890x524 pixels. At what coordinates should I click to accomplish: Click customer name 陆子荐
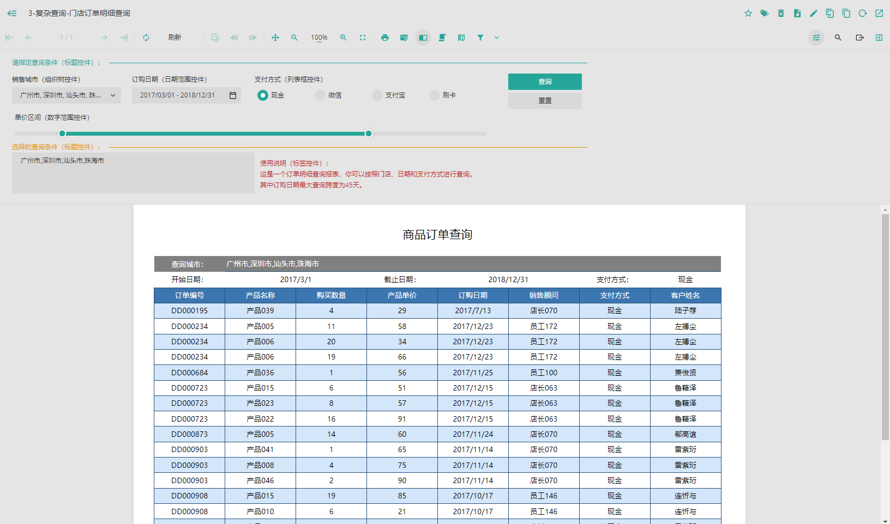(x=685, y=310)
